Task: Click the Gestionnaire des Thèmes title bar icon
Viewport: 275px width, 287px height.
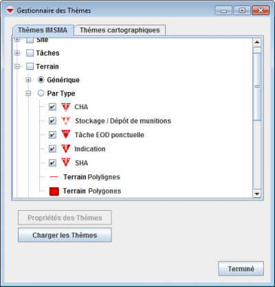Action: click(x=10, y=10)
